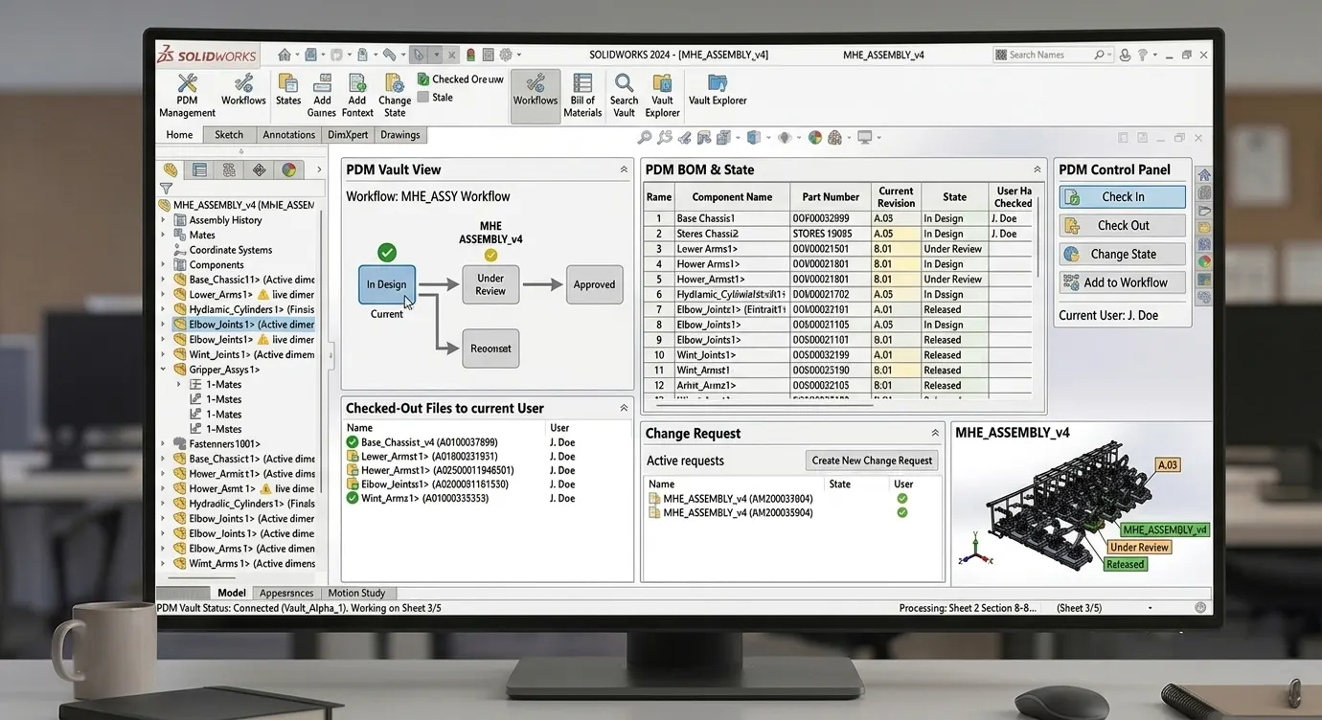This screenshot has width=1322, height=720.
Task: Open Vault Explorer beside Search Vault
Action: point(662,95)
